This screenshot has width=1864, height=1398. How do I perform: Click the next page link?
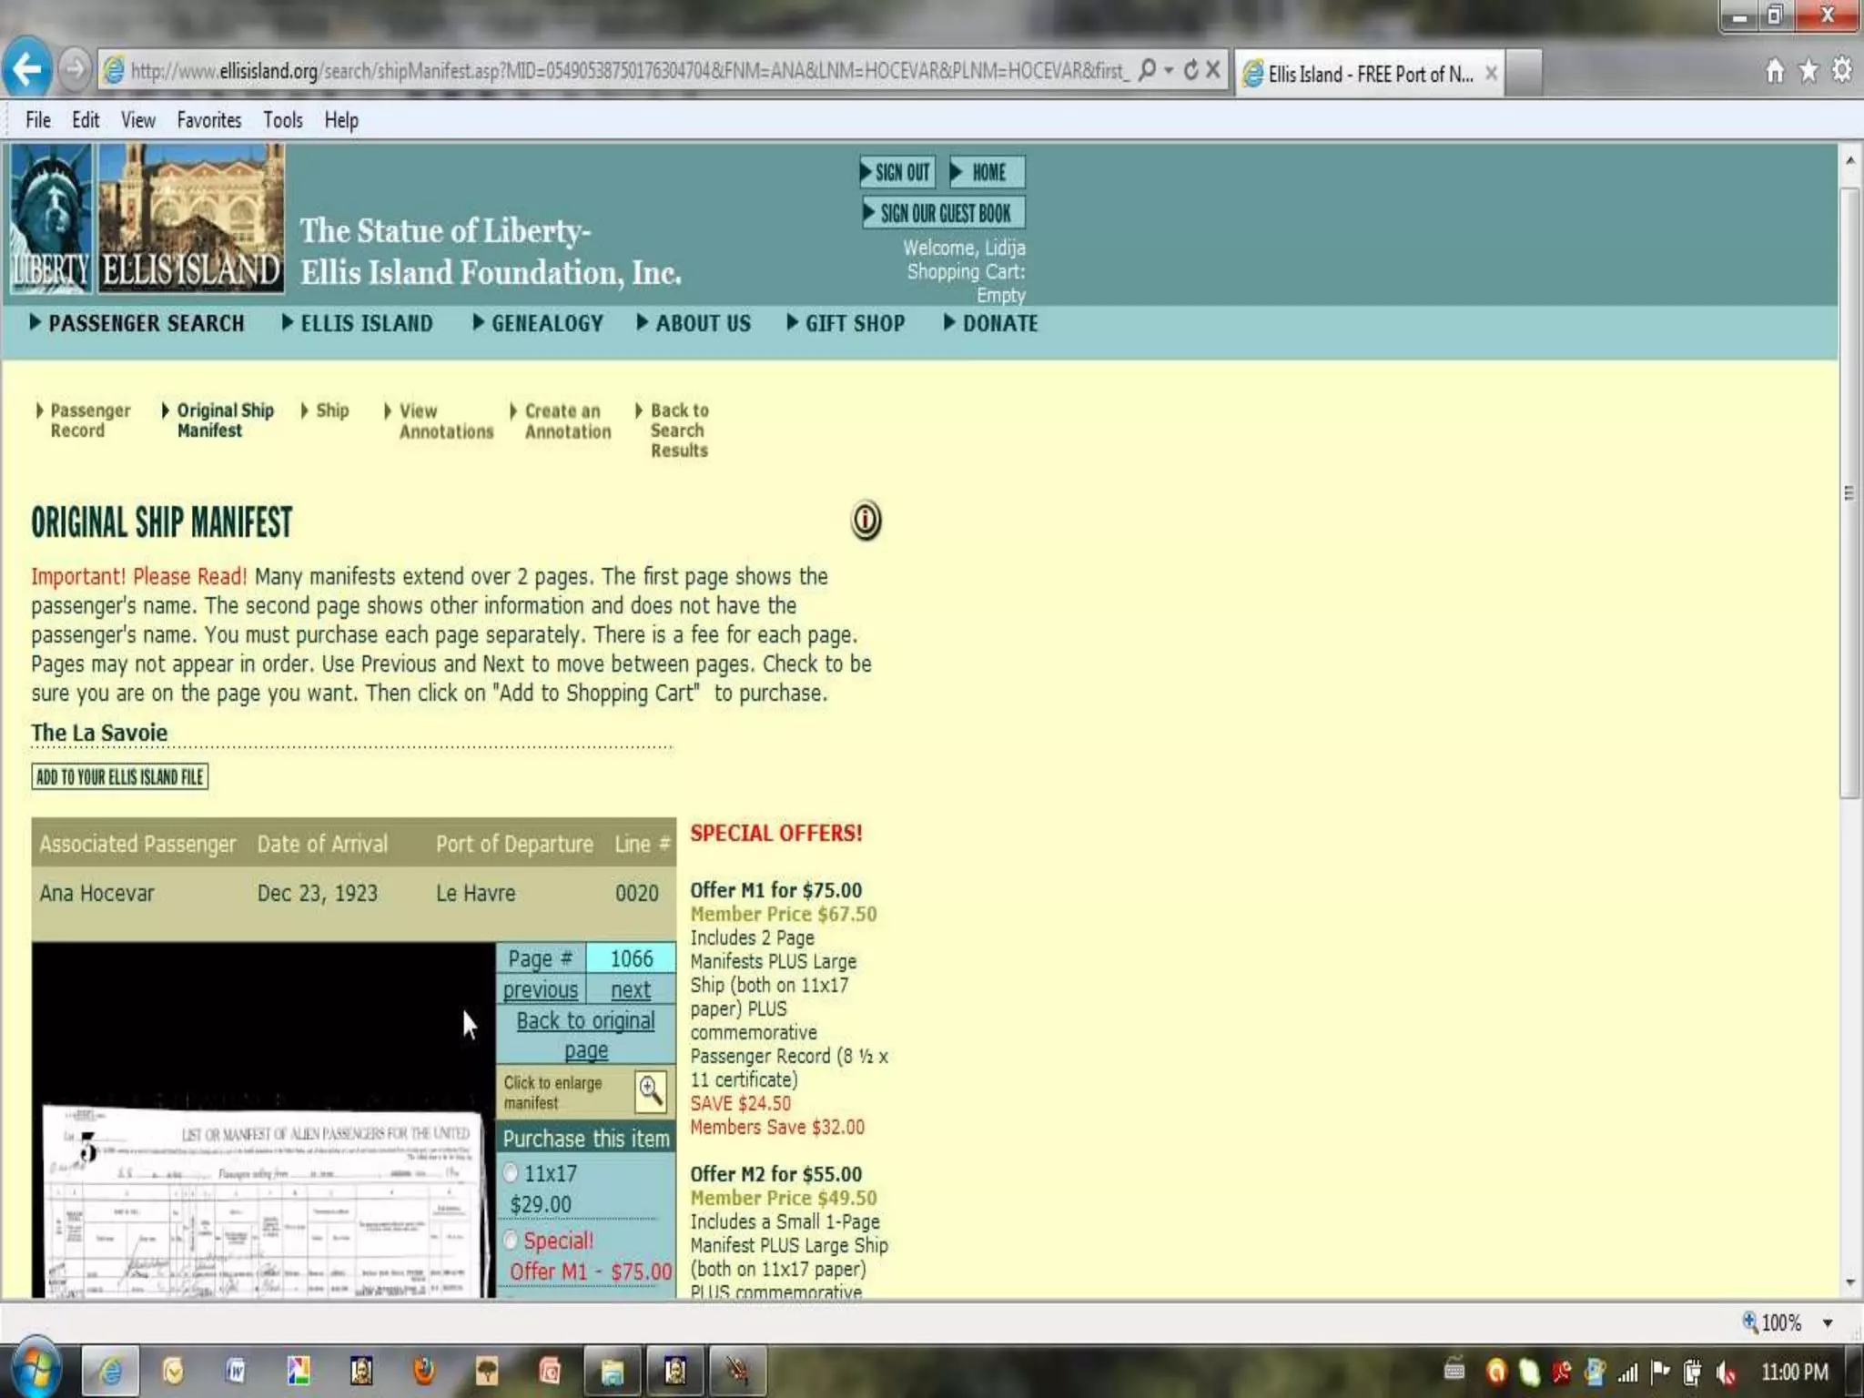pos(630,989)
